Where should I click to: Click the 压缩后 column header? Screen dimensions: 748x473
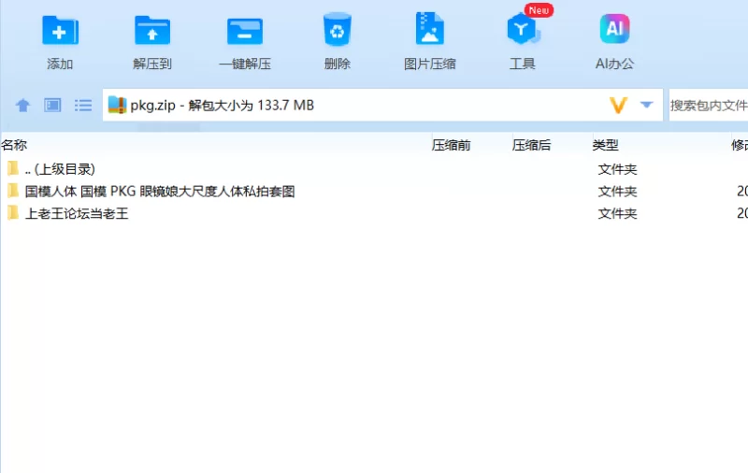pos(531,145)
